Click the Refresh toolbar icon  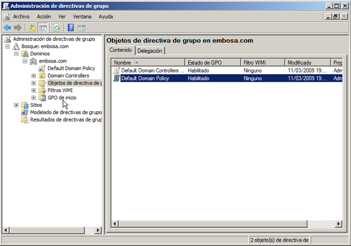[57, 27]
